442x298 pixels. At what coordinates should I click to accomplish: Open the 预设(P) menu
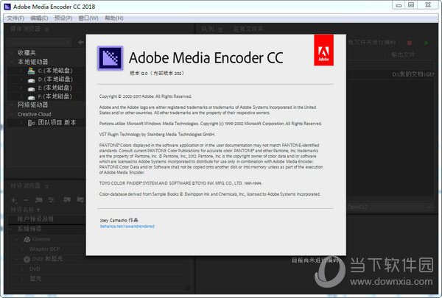click(x=63, y=18)
